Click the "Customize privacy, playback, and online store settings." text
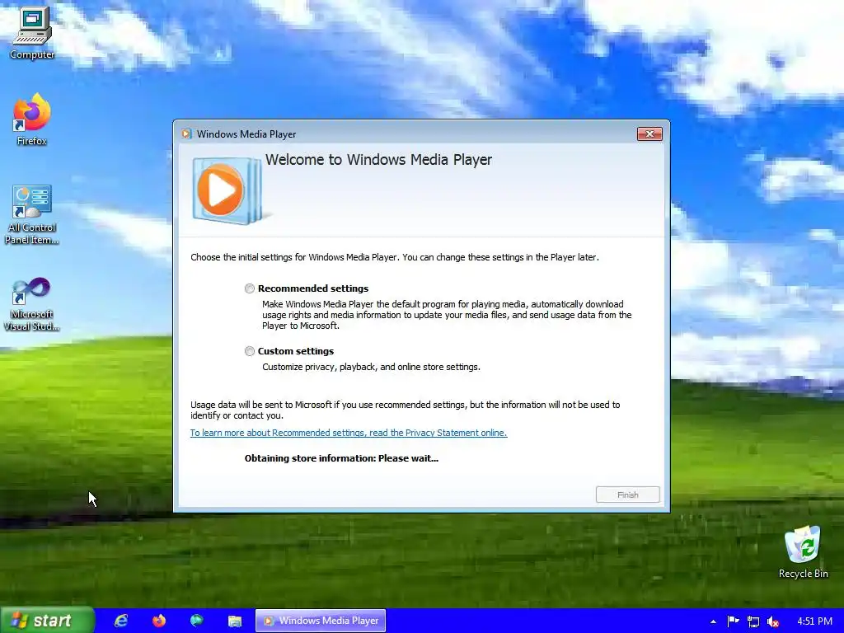The width and height of the screenshot is (844, 633). pyautogui.click(x=371, y=367)
